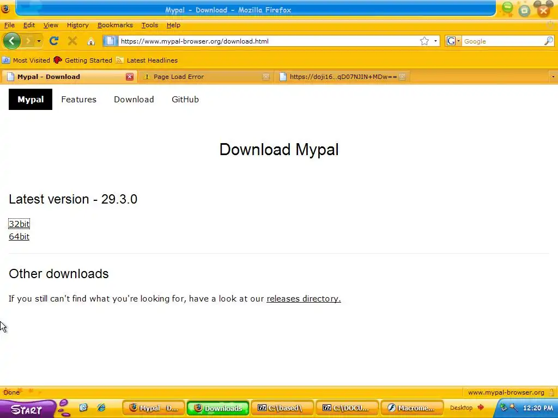Click the www.mypal-browser.org status bar text

pyautogui.click(x=506, y=392)
